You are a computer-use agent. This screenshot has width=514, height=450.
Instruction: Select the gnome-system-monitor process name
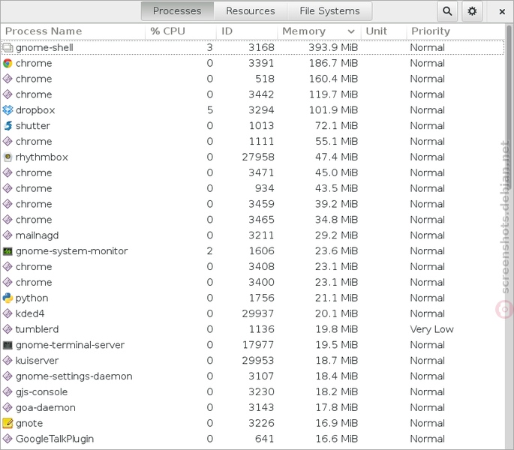71,251
